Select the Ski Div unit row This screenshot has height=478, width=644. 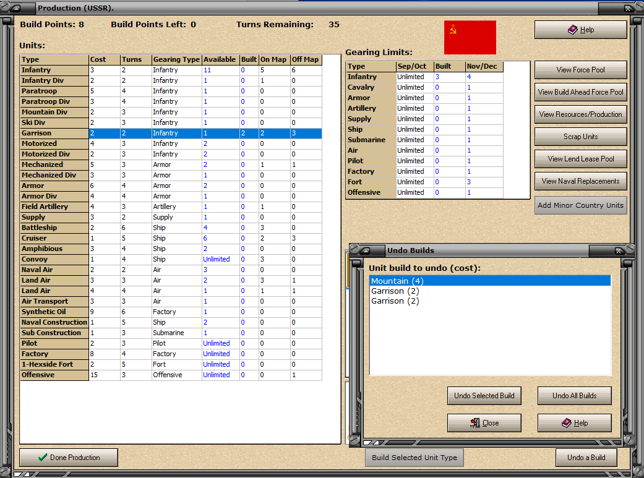coord(171,123)
